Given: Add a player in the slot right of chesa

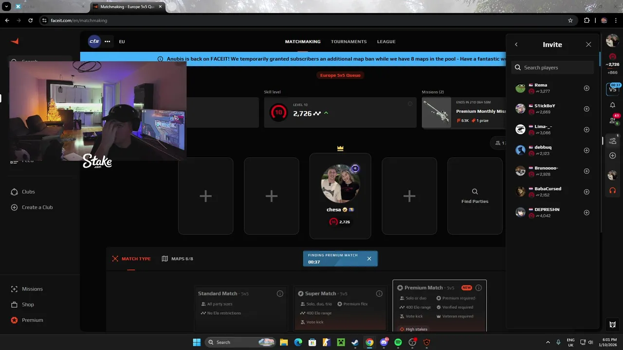Looking at the screenshot, I should (409, 196).
